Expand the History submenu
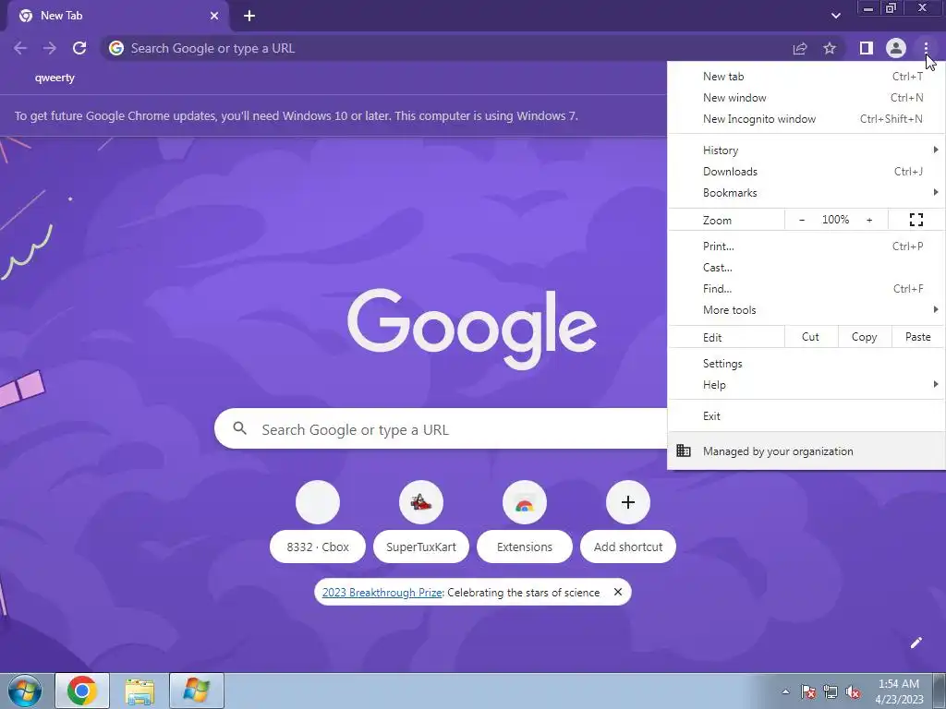The width and height of the screenshot is (946, 709). click(x=806, y=150)
